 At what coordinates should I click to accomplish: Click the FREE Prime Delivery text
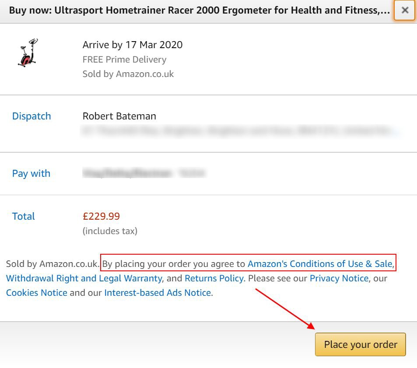point(124,60)
